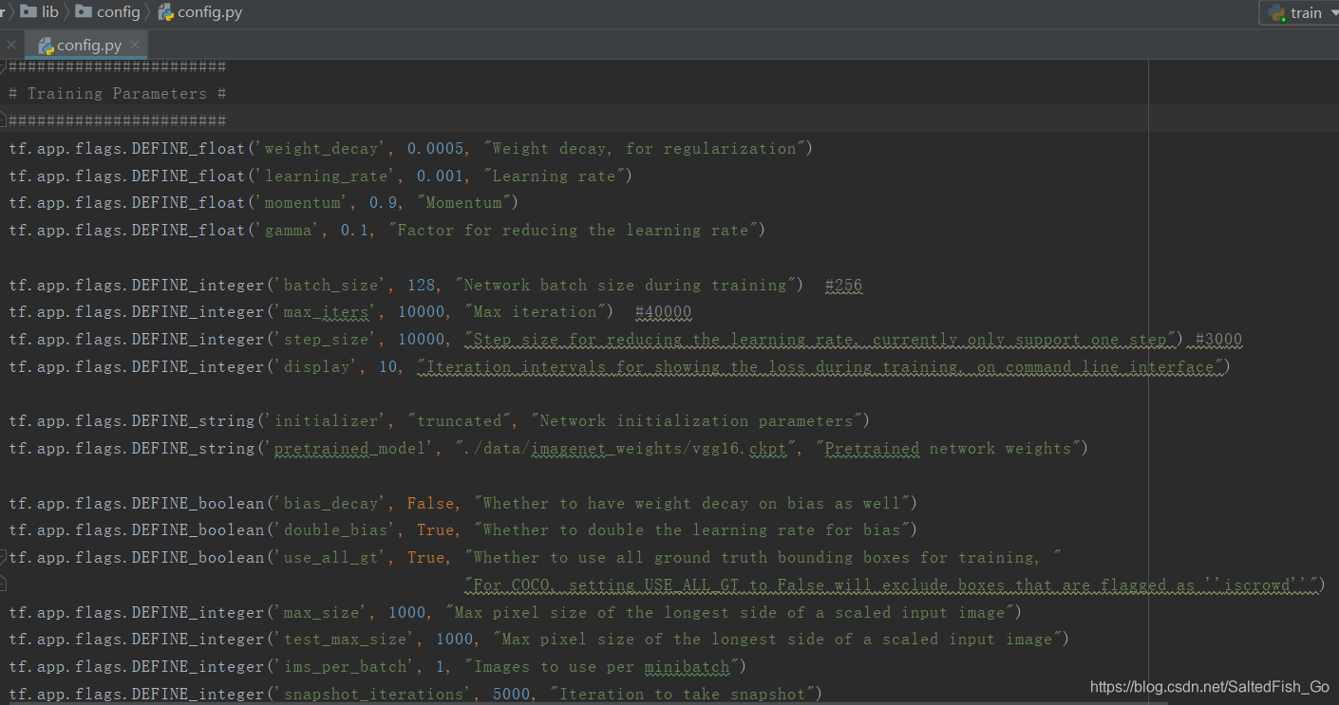Collapse the fold marker above Training Parameters comment
The image size is (1339, 705).
point(3,66)
